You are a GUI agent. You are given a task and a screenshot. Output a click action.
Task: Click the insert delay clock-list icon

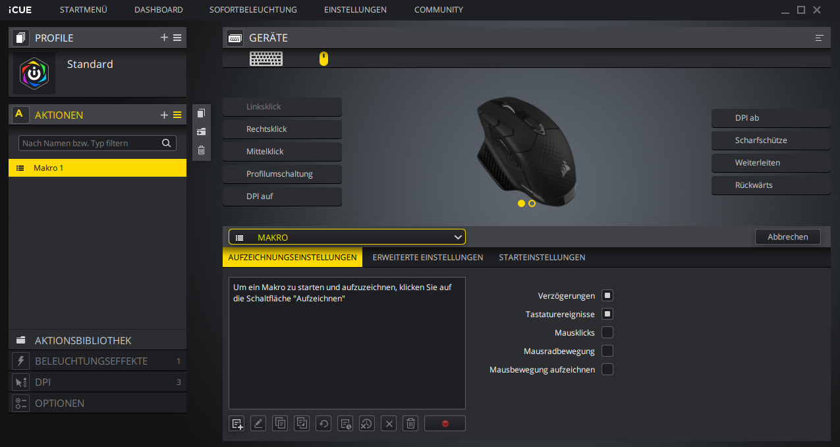point(345,423)
